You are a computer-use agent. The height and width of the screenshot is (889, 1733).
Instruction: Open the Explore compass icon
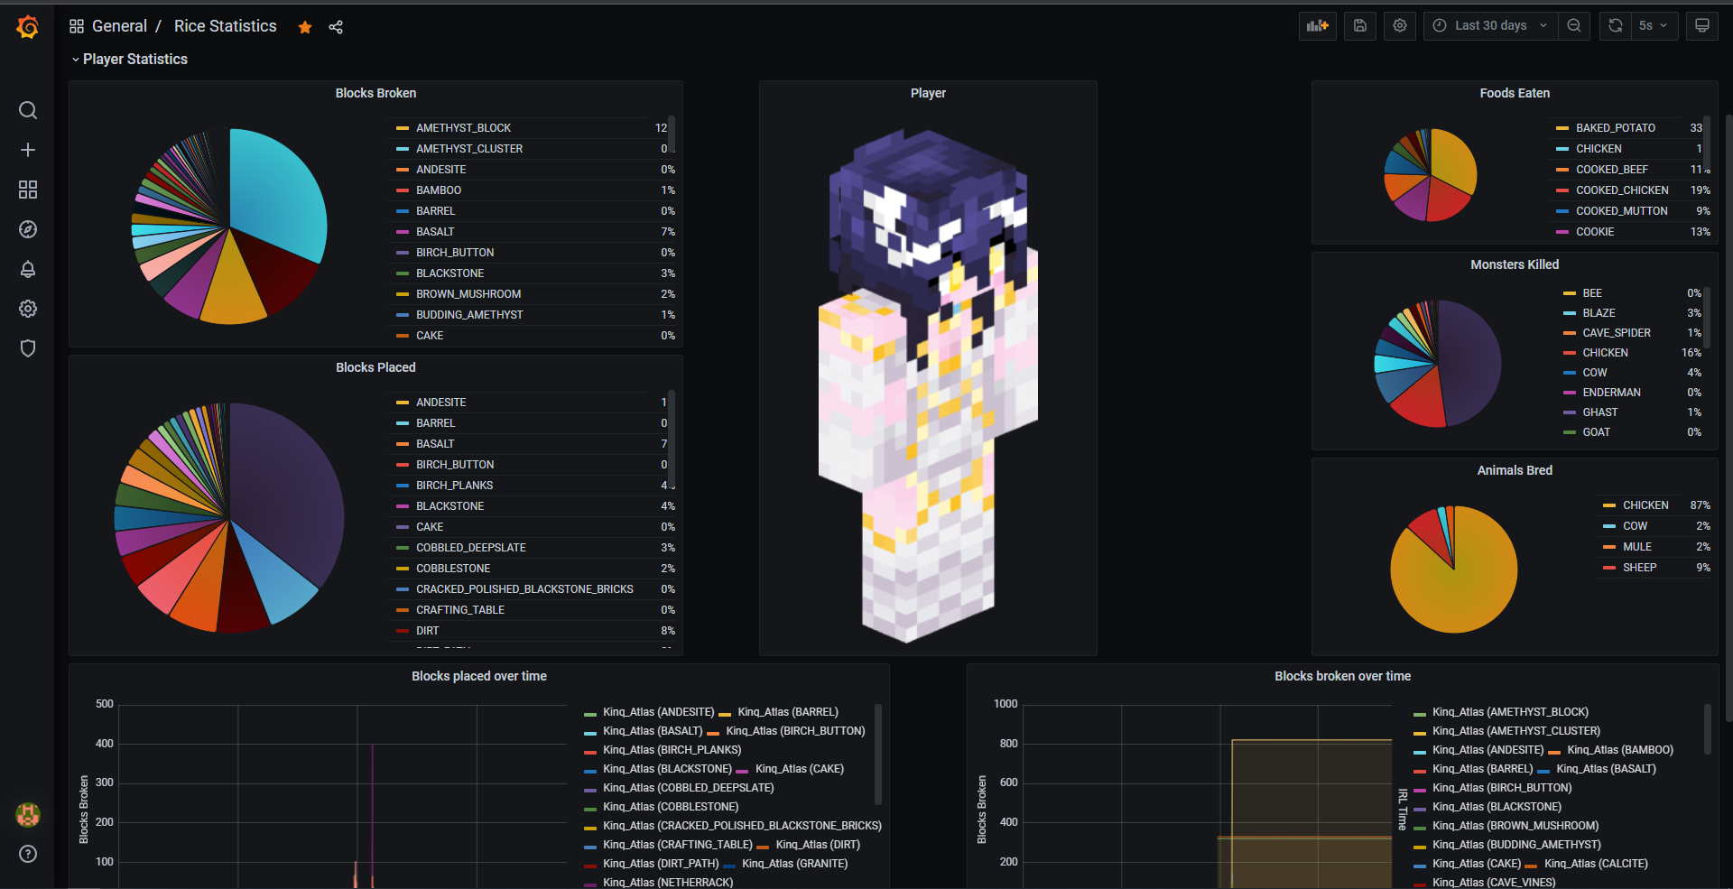click(28, 229)
